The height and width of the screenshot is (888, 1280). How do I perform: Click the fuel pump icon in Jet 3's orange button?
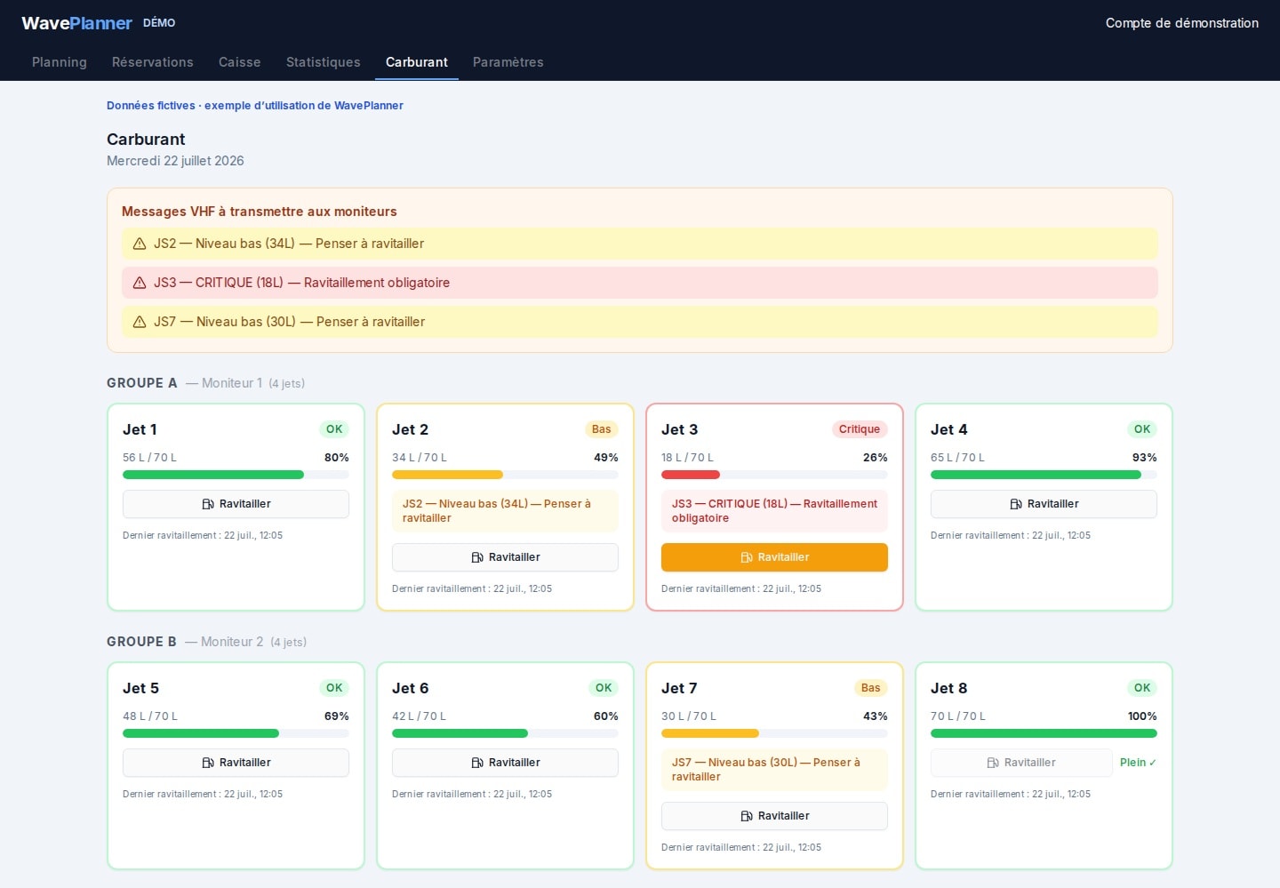pyautogui.click(x=747, y=557)
